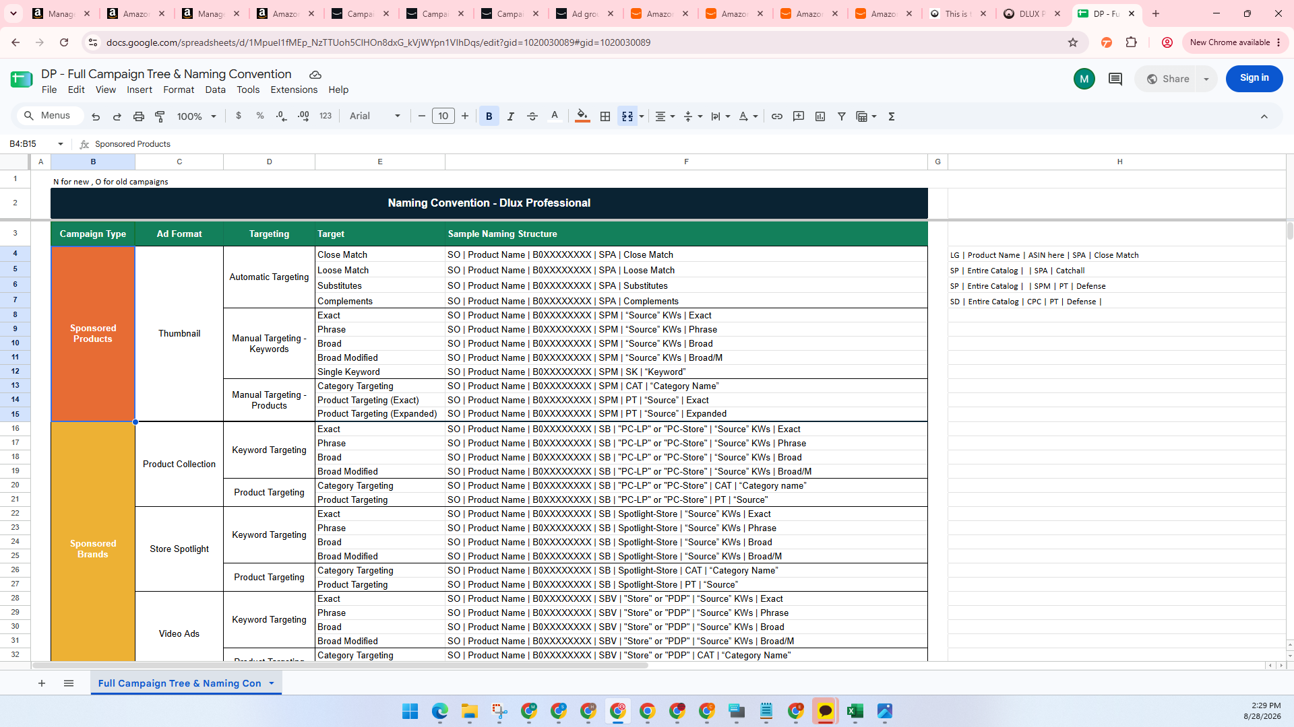Toggle Bold formatting

pyautogui.click(x=489, y=116)
